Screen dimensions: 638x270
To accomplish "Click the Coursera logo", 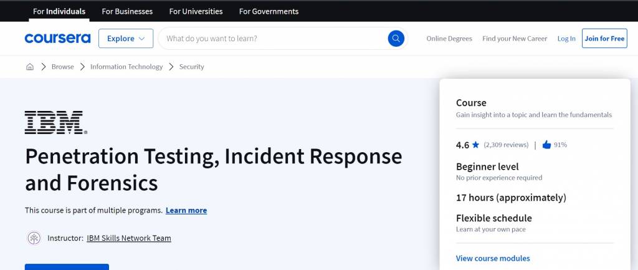I will [57, 38].
